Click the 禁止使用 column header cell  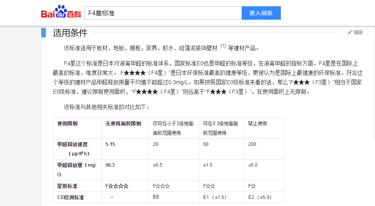coord(257,123)
